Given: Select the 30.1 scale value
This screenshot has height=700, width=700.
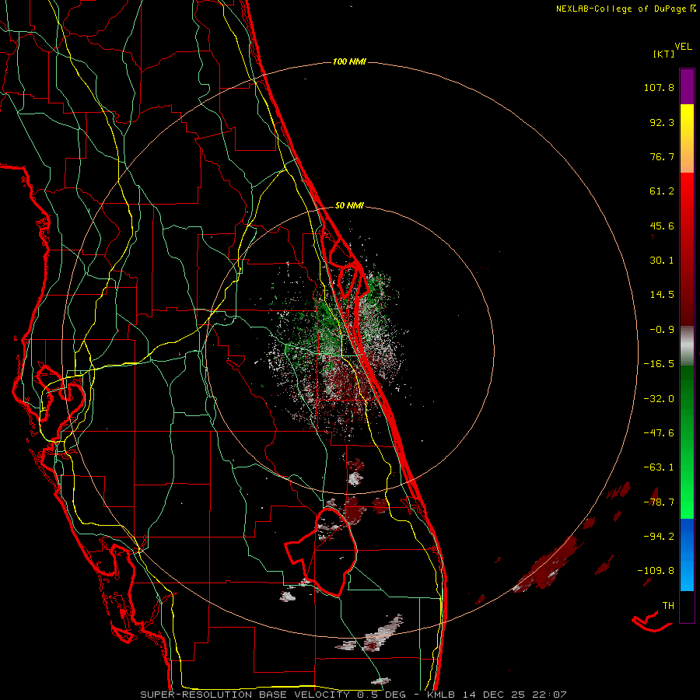Looking at the screenshot, I should tap(662, 261).
